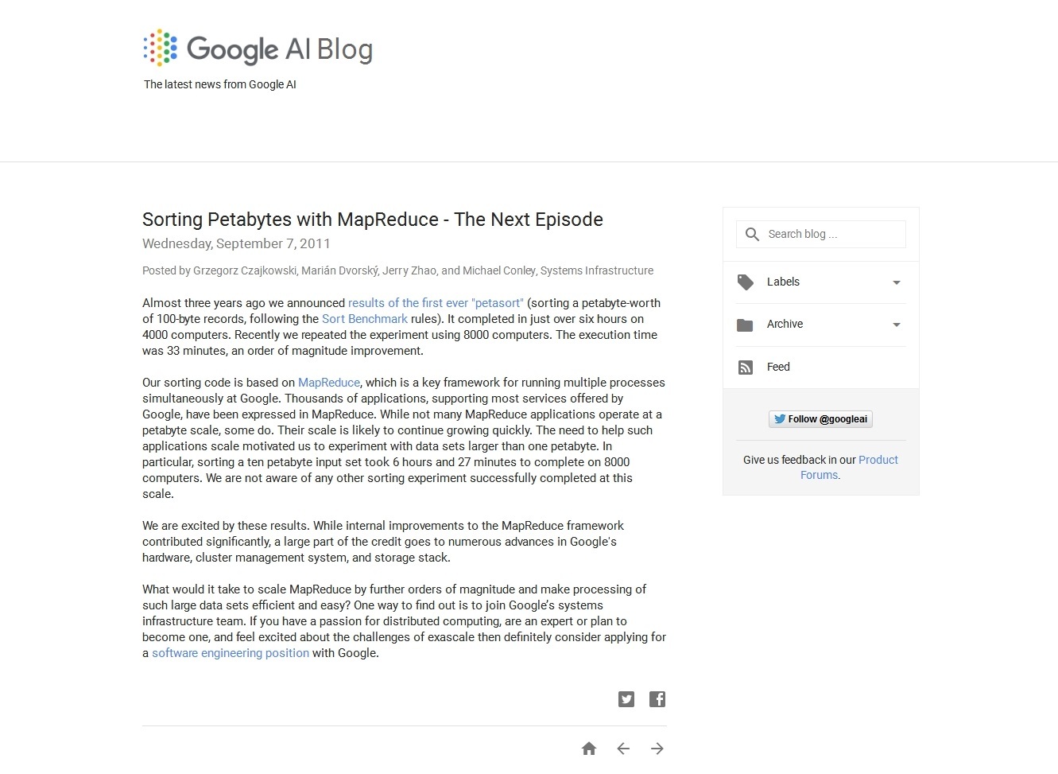Open the MapReduce link
The height and width of the screenshot is (774, 1058).
328,383
